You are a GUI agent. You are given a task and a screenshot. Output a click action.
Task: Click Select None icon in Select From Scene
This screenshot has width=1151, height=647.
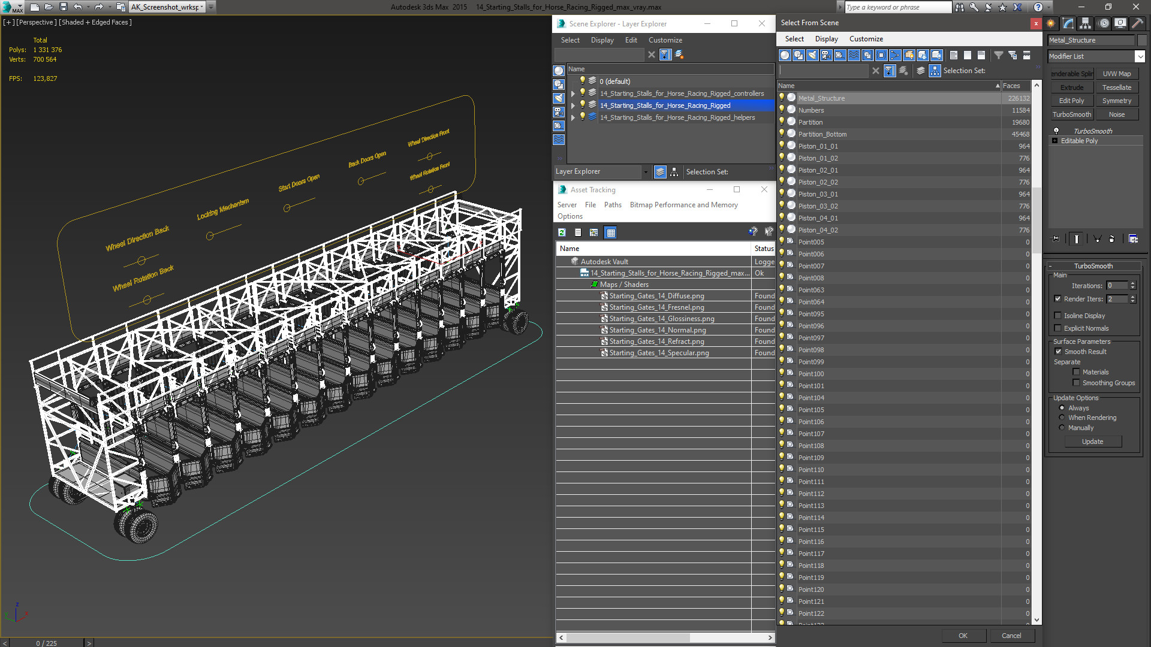click(968, 55)
